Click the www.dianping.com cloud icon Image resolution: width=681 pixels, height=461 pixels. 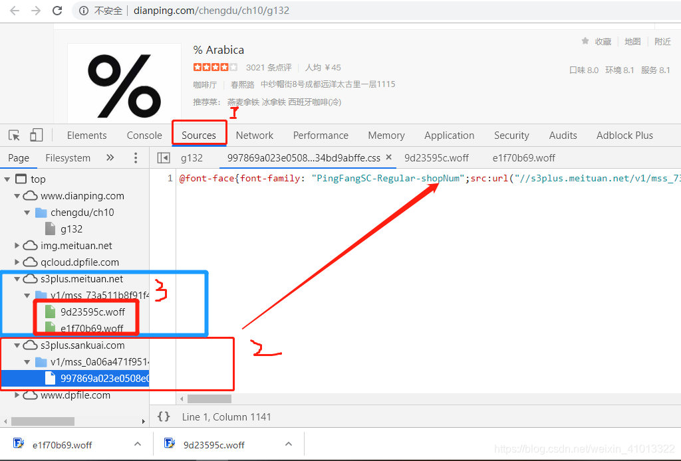click(30, 196)
